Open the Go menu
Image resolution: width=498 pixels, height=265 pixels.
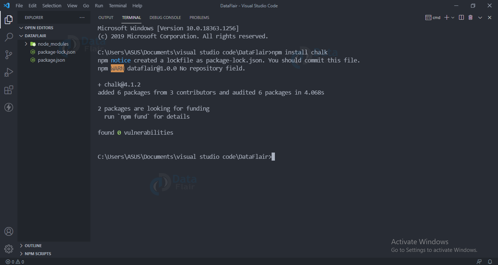pyautogui.click(x=86, y=5)
